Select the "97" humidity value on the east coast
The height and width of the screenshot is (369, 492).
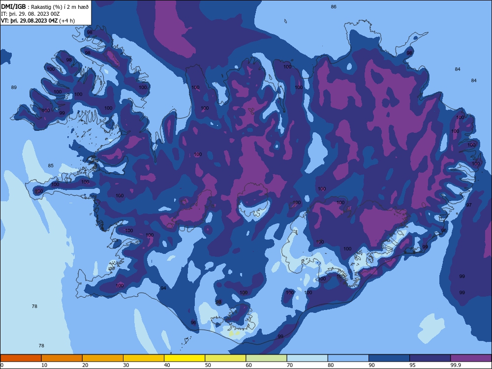tap(469, 205)
